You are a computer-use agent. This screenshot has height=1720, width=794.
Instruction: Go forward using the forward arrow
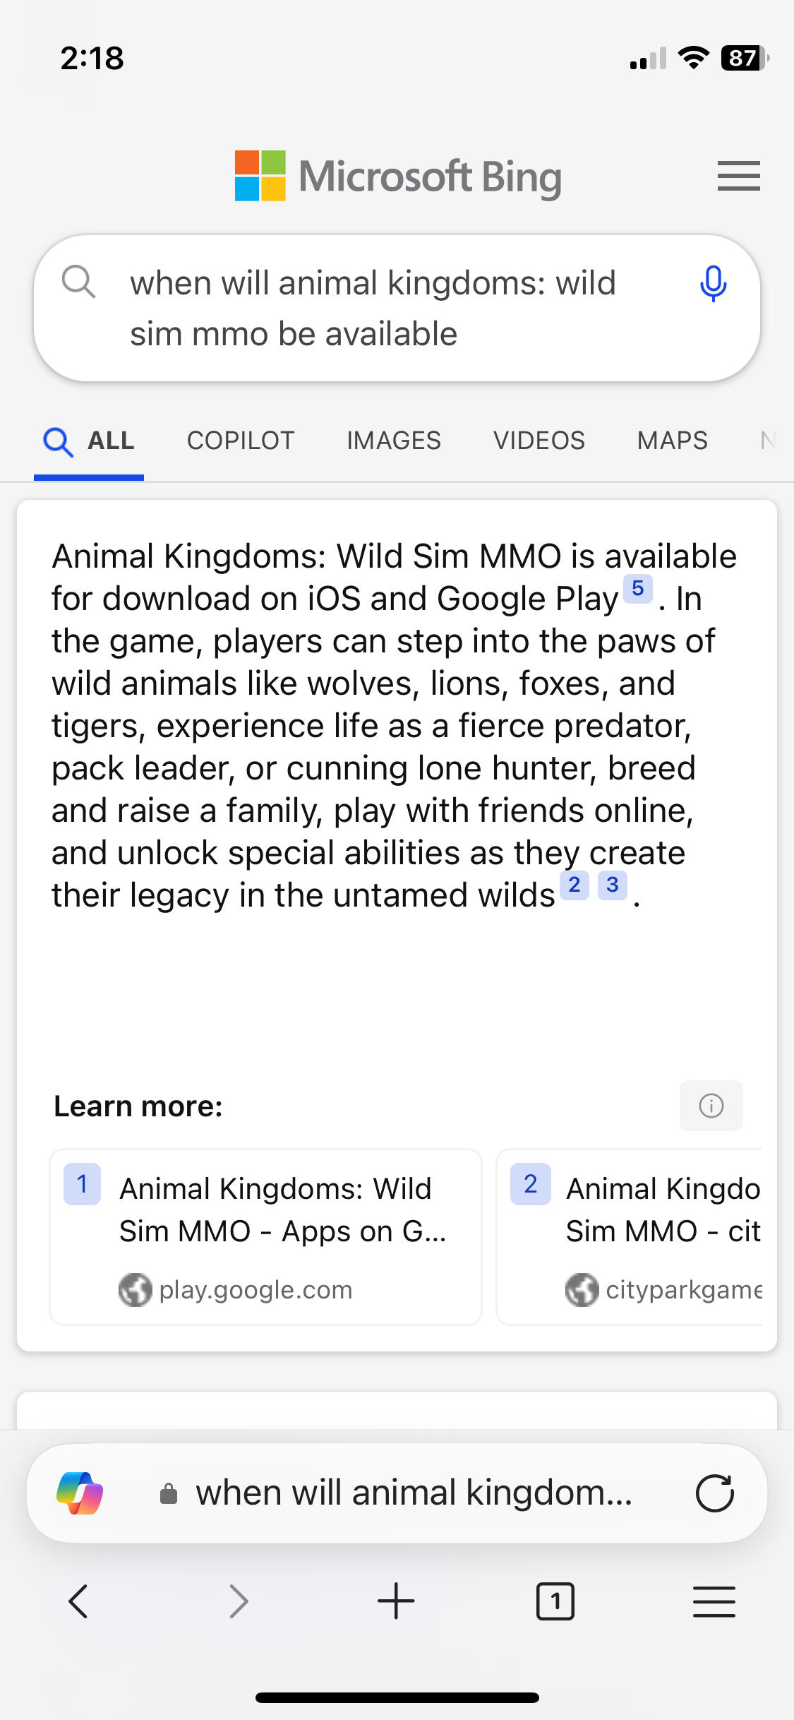tap(239, 1601)
